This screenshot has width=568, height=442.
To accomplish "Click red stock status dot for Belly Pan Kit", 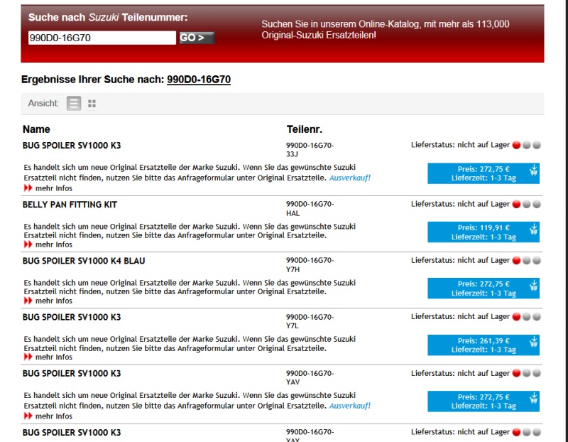I will pyautogui.click(x=517, y=205).
